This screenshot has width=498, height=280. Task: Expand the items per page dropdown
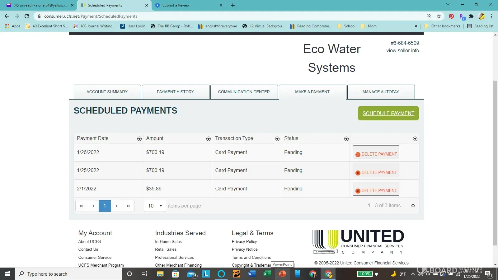[x=155, y=206]
